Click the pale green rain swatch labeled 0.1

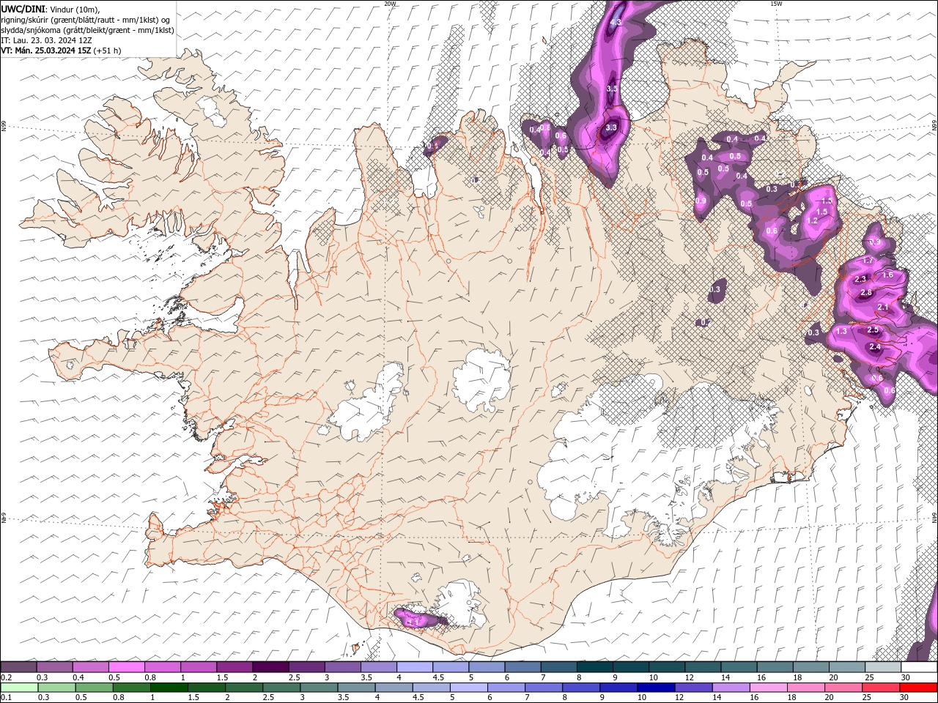click(x=19, y=688)
